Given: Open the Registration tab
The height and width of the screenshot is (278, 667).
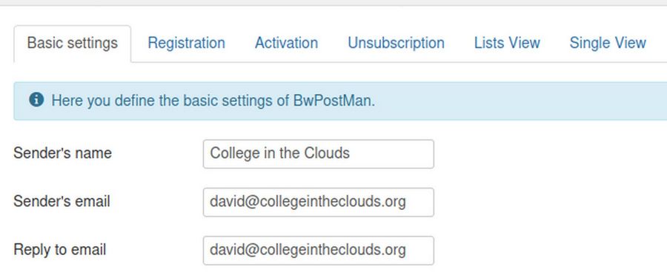Looking at the screenshot, I should click(186, 43).
